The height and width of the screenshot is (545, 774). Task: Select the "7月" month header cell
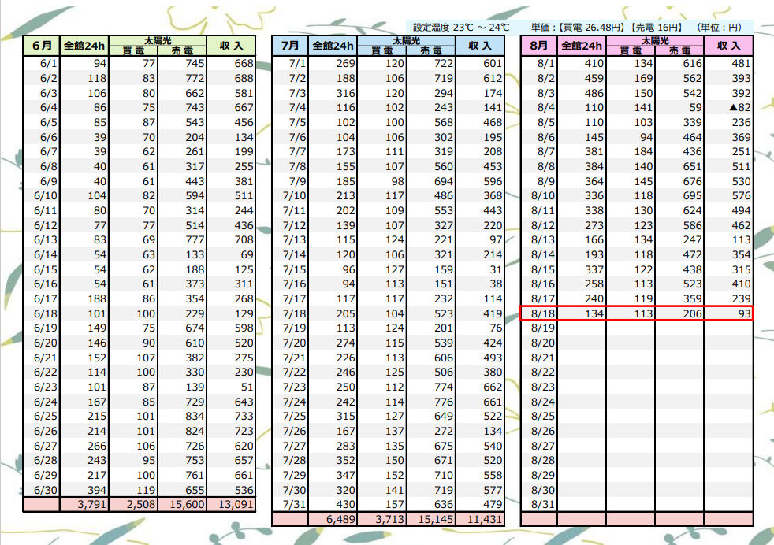[290, 46]
